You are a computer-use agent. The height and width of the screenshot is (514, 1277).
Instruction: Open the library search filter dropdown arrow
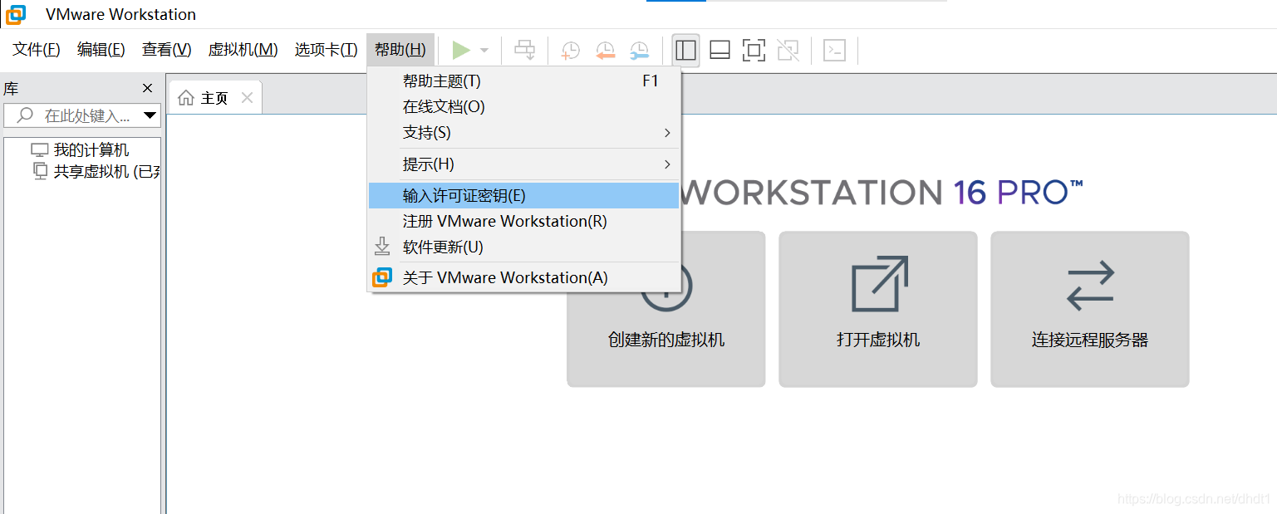pyautogui.click(x=150, y=115)
